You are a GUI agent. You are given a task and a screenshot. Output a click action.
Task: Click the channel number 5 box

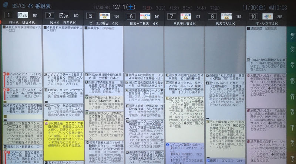pyautogui.click(x=90, y=16)
